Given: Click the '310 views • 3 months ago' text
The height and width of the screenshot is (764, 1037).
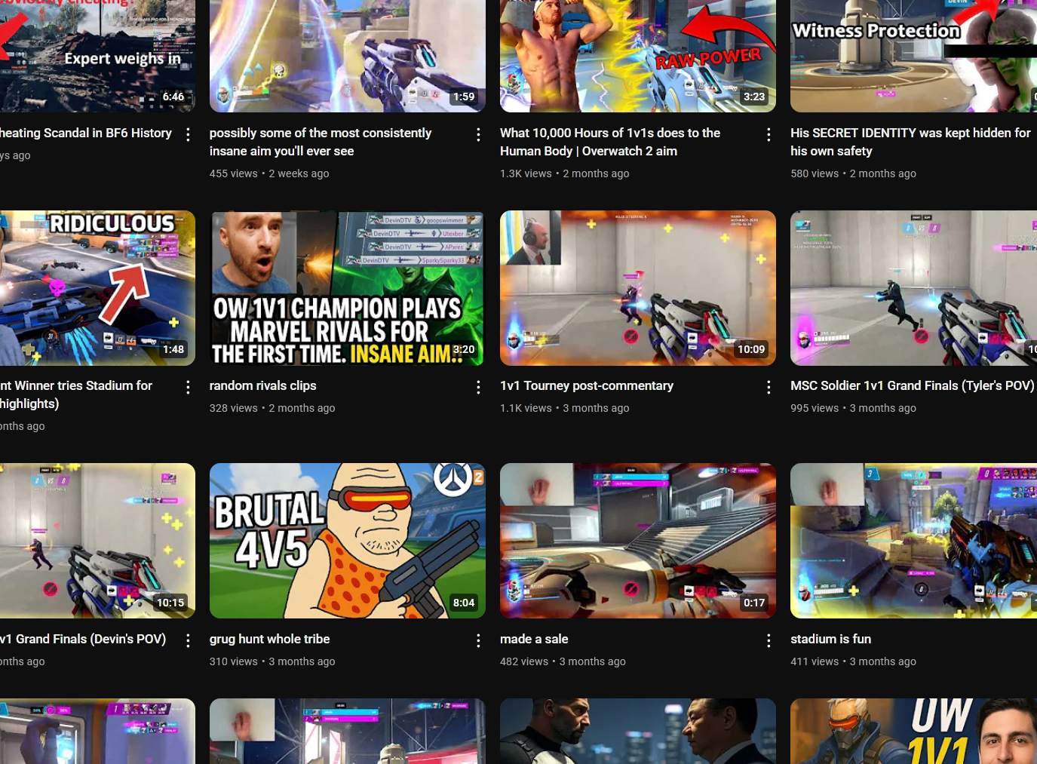Looking at the screenshot, I should [x=272, y=661].
